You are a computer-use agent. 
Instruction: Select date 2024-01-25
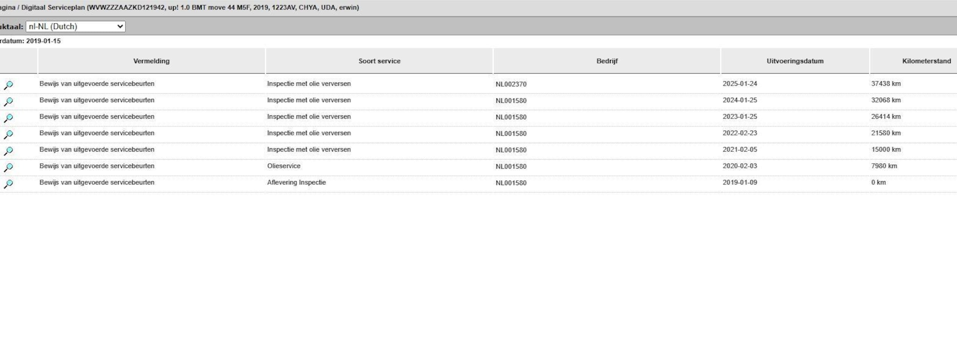pyautogui.click(x=740, y=100)
